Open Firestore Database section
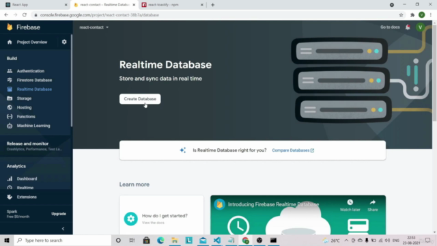Screen dimensions: 437x246 (x=34, y=80)
